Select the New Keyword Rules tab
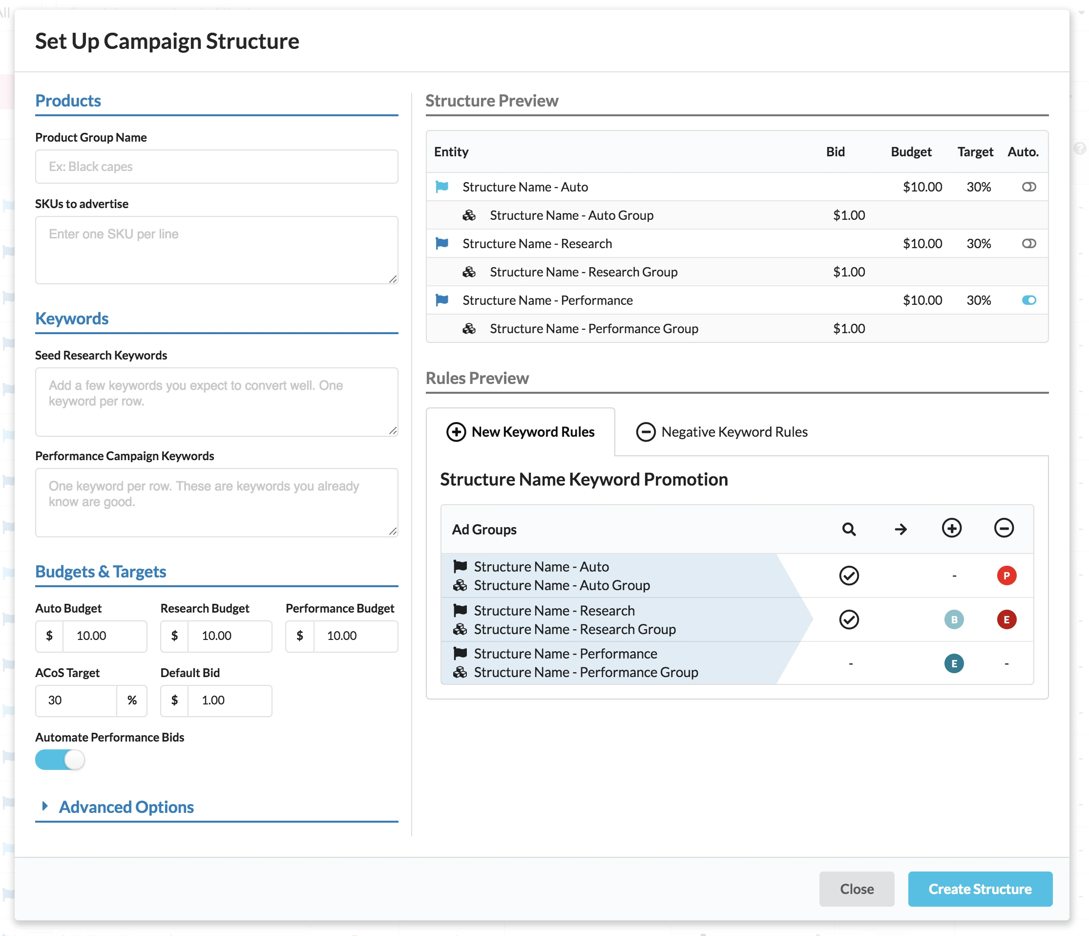Screen dimensions: 1089x936 pos(520,432)
